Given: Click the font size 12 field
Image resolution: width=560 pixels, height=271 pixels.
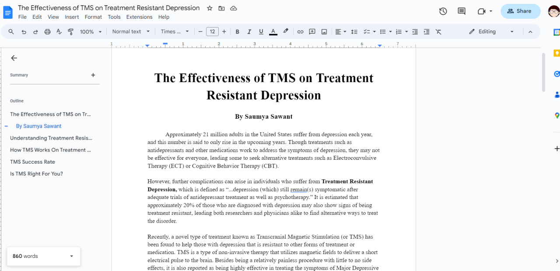Looking at the screenshot, I should [212, 32].
